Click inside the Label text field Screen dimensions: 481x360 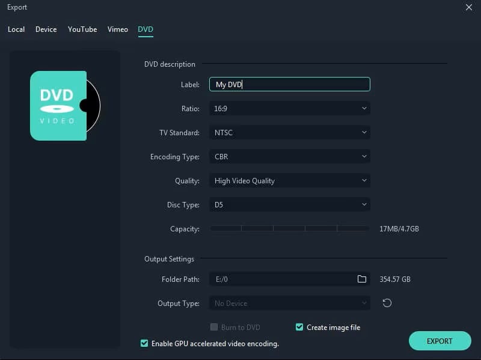(x=289, y=84)
